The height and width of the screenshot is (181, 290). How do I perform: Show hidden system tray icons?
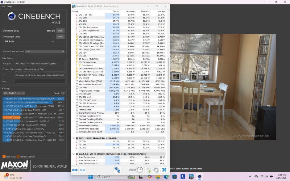250,177
